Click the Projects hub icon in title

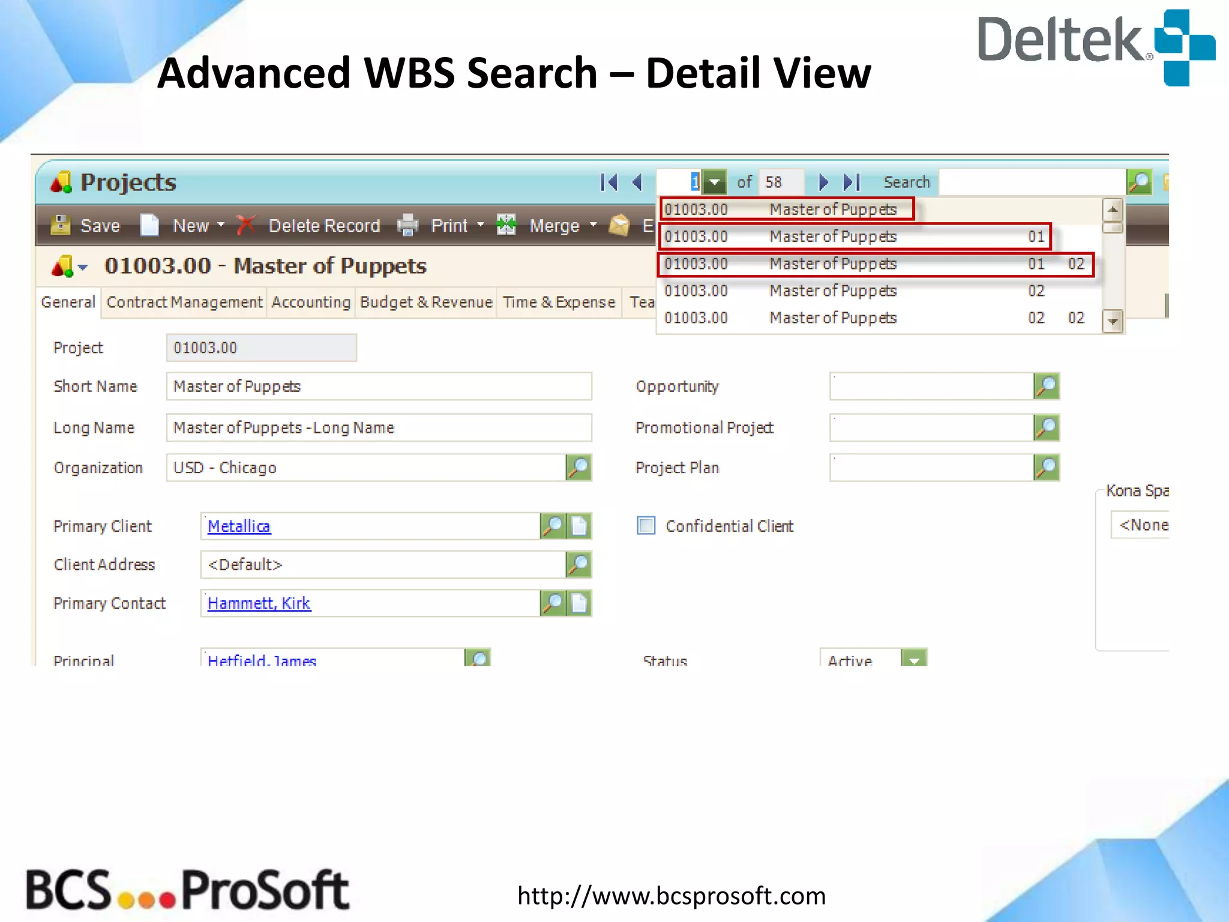point(61,182)
